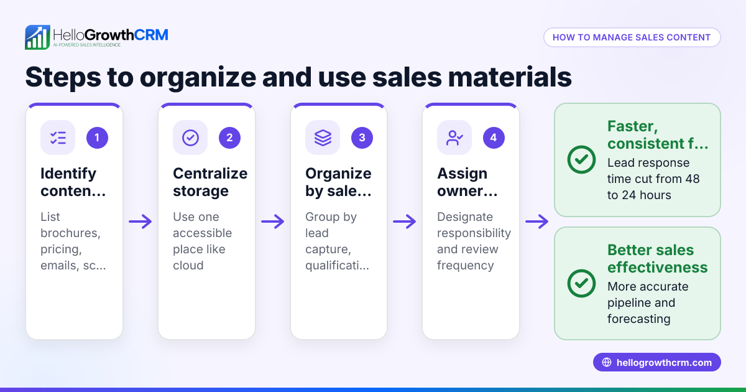Open the hellogrowthcrm.com link
The height and width of the screenshot is (392, 746).
coord(657,363)
